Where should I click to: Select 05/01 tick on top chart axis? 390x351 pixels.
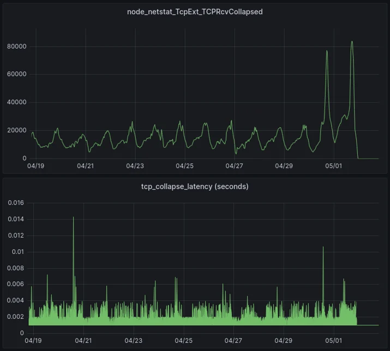click(x=333, y=166)
